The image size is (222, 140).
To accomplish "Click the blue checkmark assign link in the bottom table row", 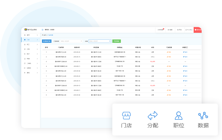I will coord(185,95).
